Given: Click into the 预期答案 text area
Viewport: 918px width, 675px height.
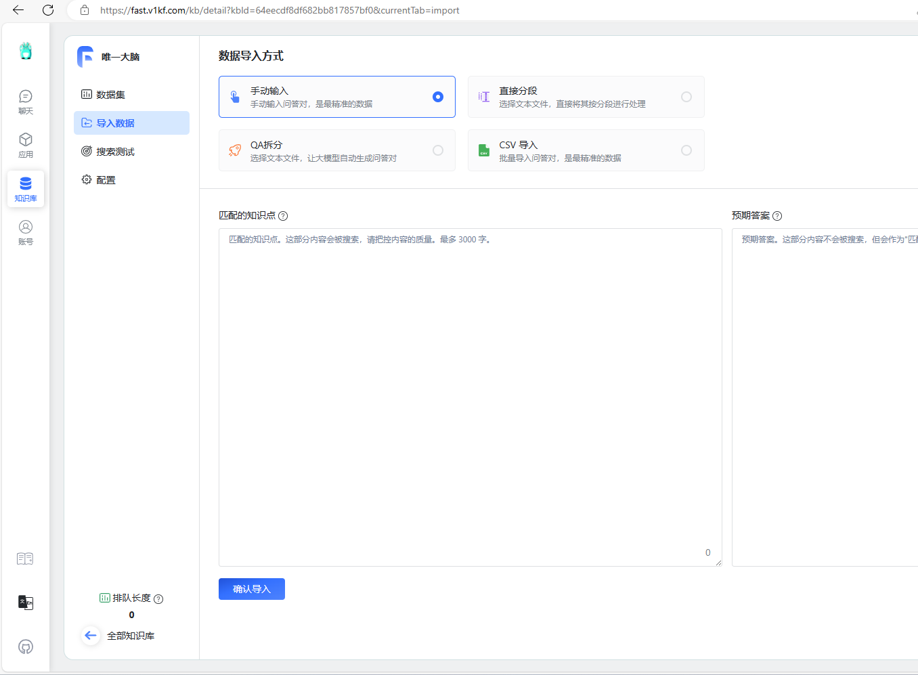Looking at the screenshot, I should coord(825,397).
